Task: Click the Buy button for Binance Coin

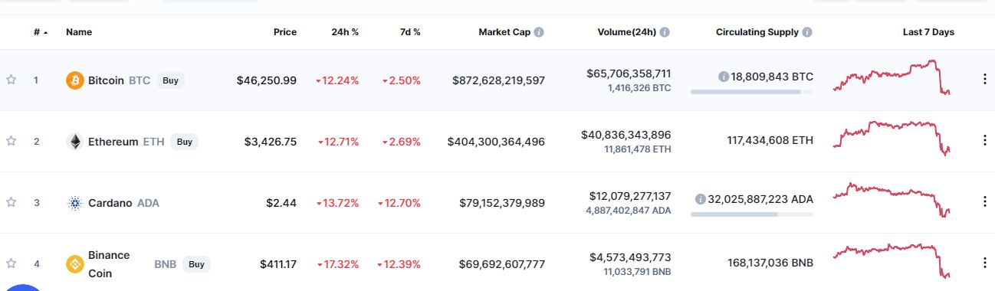Action: (x=196, y=264)
